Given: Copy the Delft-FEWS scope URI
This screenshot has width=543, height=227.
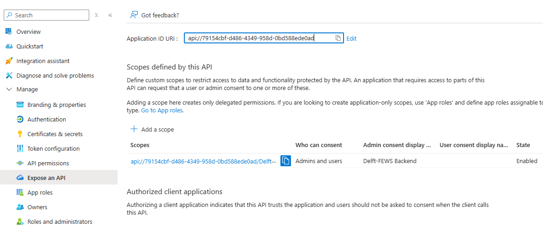Looking at the screenshot, I should [x=286, y=161].
